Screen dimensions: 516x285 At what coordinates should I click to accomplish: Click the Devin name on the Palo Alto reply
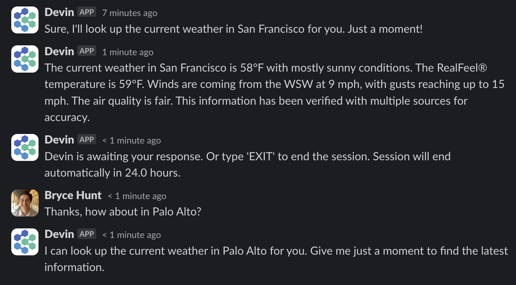click(x=59, y=234)
